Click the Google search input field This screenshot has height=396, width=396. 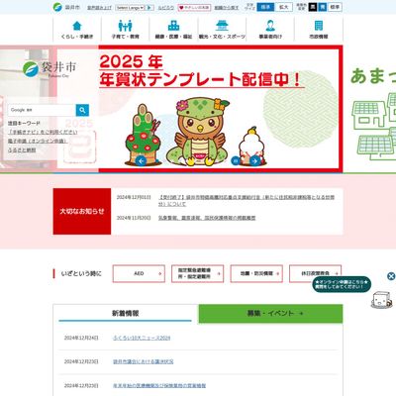pyautogui.click(x=42, y=110)
